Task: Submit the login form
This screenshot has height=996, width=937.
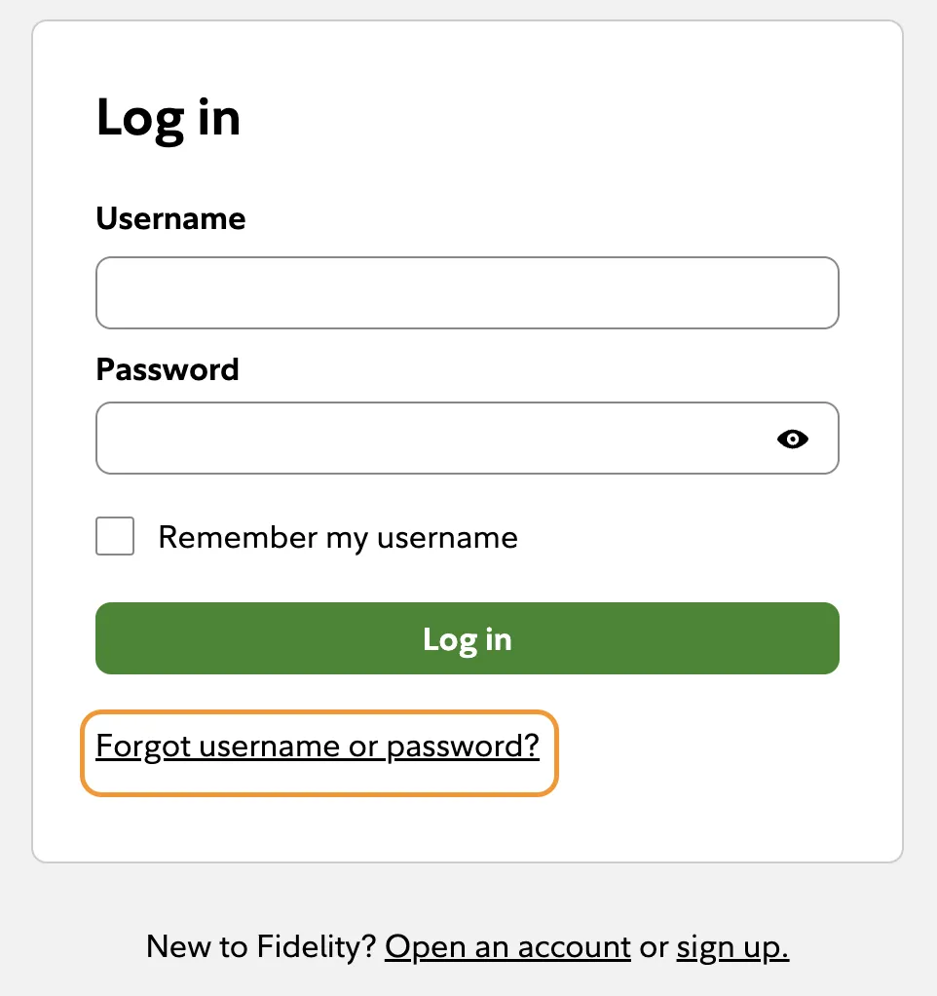Action: coord(467,638)
